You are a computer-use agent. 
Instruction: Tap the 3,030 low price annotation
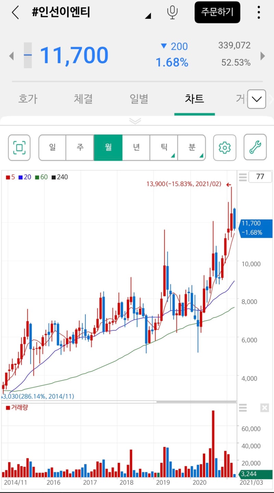(38, 396)
